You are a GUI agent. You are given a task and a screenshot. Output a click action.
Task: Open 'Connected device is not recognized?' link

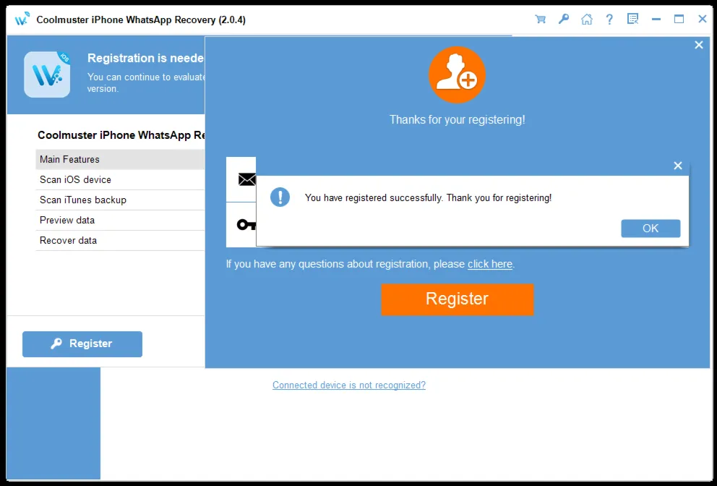point(349,385)
